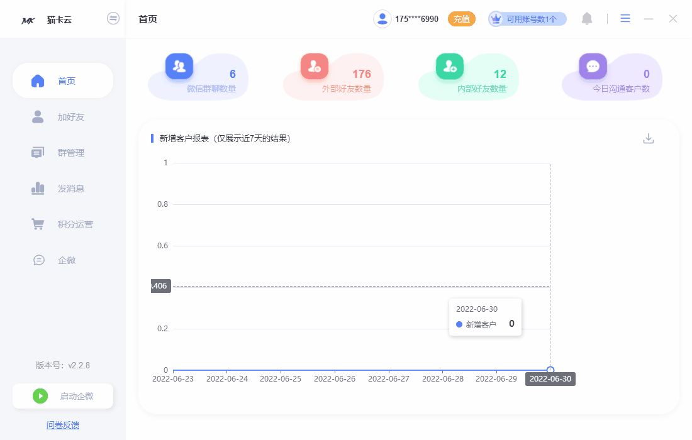The height and width of the screenshot is (440, 692).
Task: Click the 首页 page title in header
Action: pos(148,19)
